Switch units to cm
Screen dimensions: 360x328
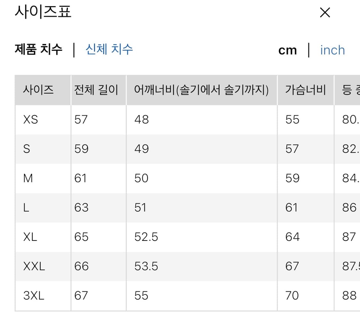287,50
